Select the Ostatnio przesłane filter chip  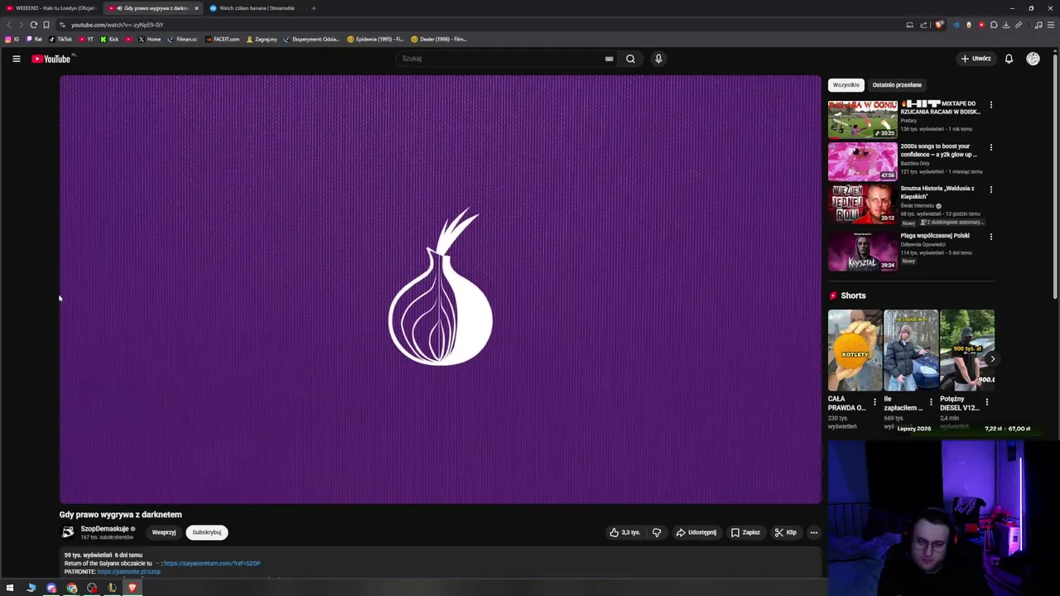point(897,84)
